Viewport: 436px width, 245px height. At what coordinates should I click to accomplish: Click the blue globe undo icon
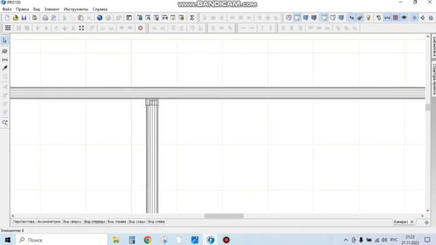coord(99,18)
